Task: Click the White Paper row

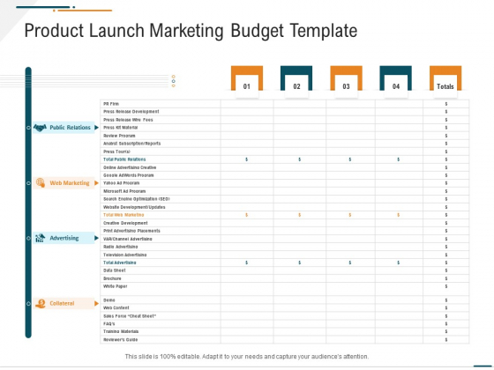Action: point(284,289)
